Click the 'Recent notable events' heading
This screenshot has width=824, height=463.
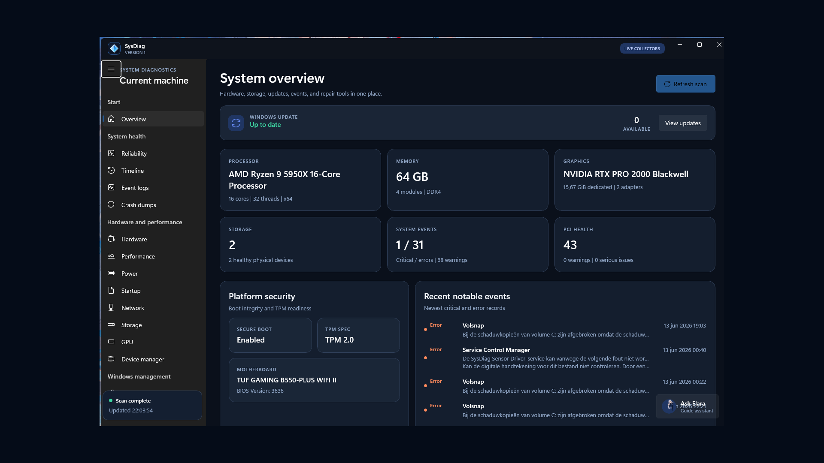(x=467, y=296)
